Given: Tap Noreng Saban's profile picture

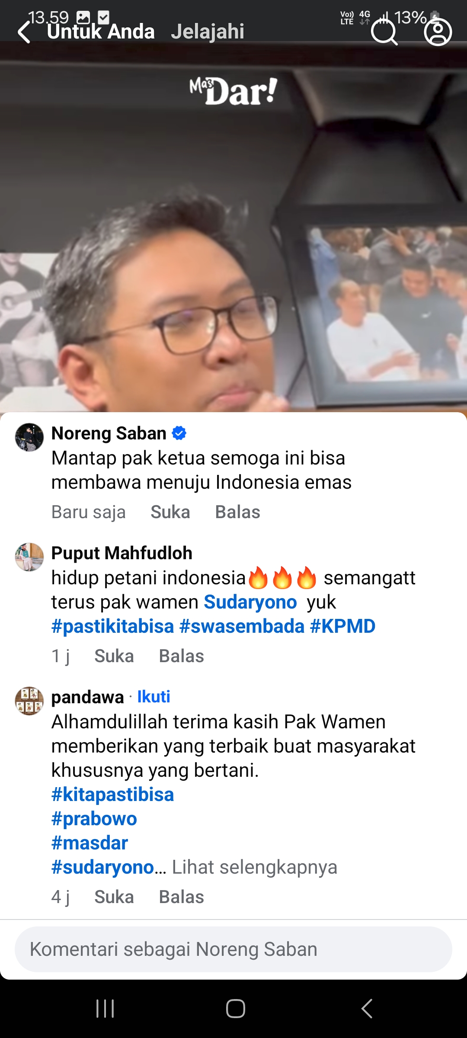Looking at the screenshot, I should [x=29, y=437].
